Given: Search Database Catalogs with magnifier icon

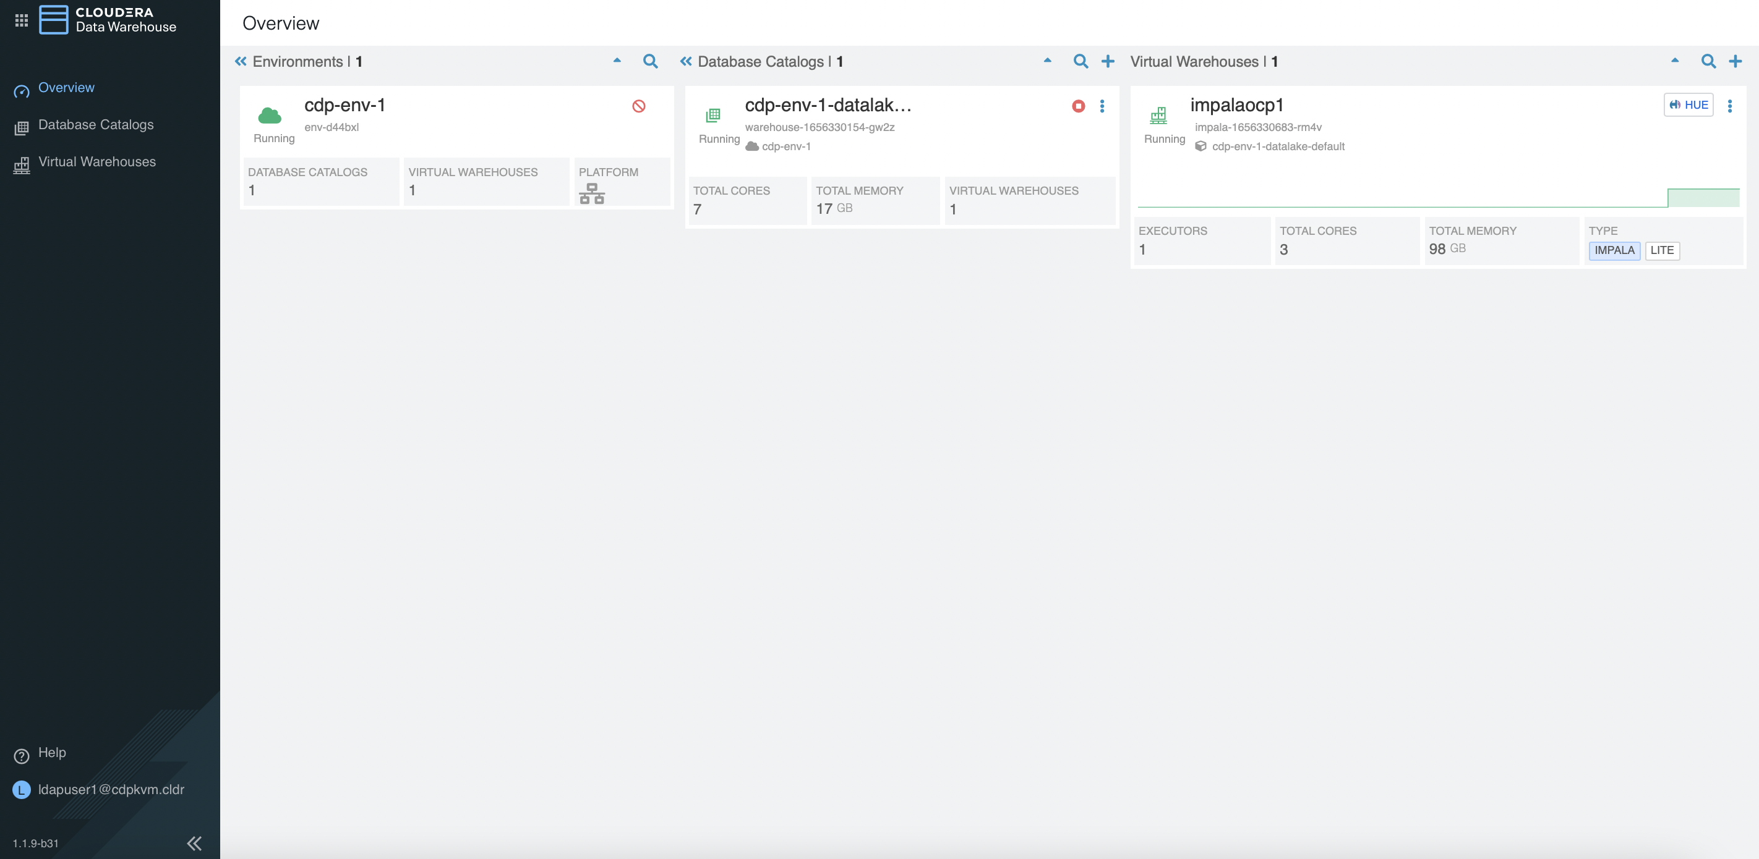Looking at the screenshot, I should point(1081,61).
